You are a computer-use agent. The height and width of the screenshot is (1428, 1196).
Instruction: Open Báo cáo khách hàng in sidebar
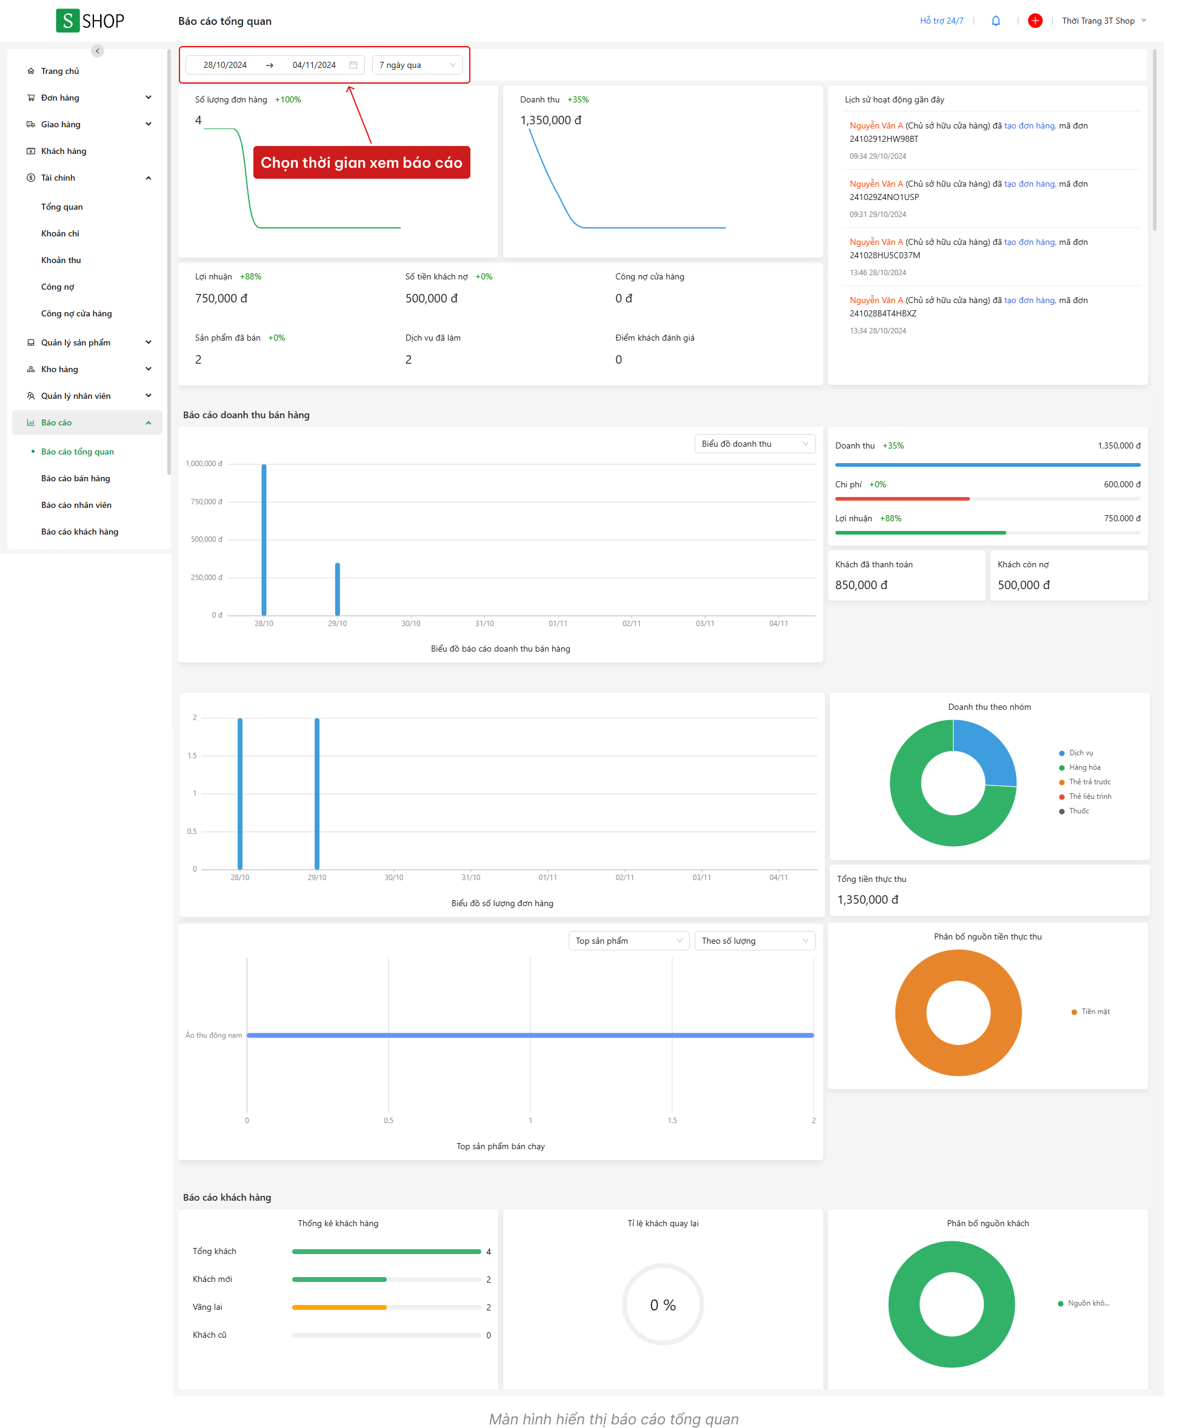(79, 532)
